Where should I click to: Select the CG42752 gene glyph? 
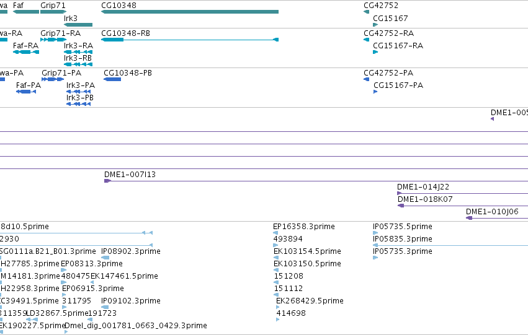(366, 12)
